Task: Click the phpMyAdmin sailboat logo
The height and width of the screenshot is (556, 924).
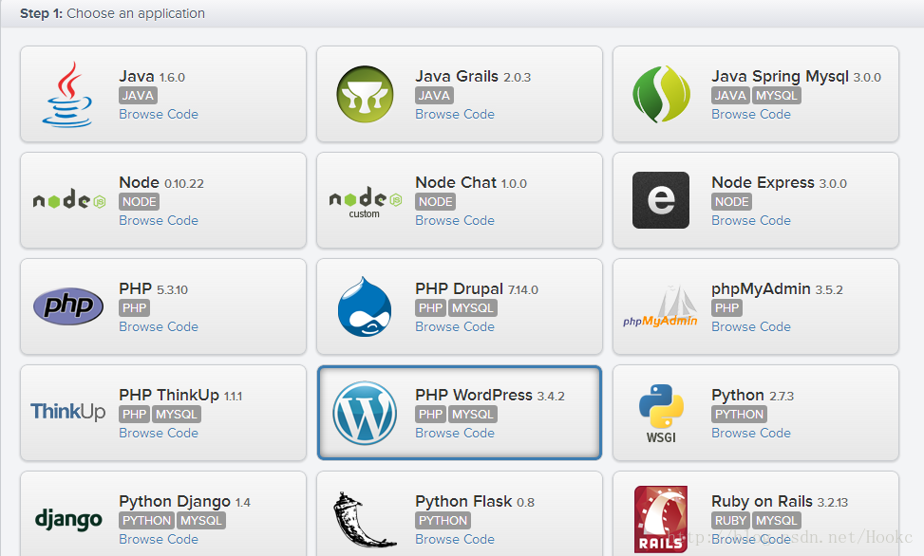Action: pyautogui.click(x=661, y=306)
